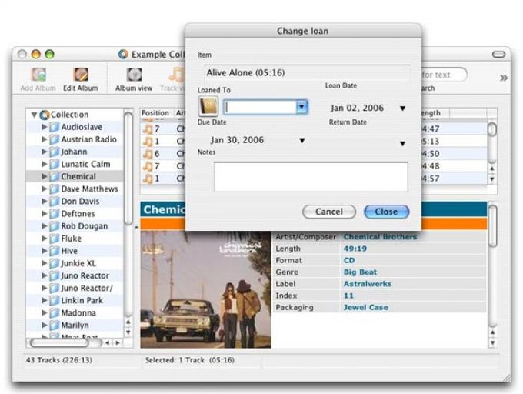Click the CD format value

[349, 261]
